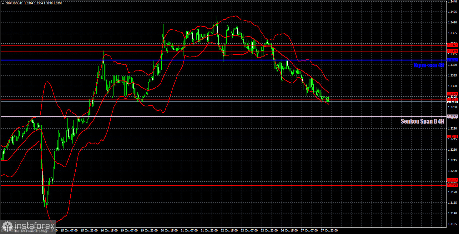
Task: Click the 27 Oct 23:00 time axis label
Action: tap(329, 231)
